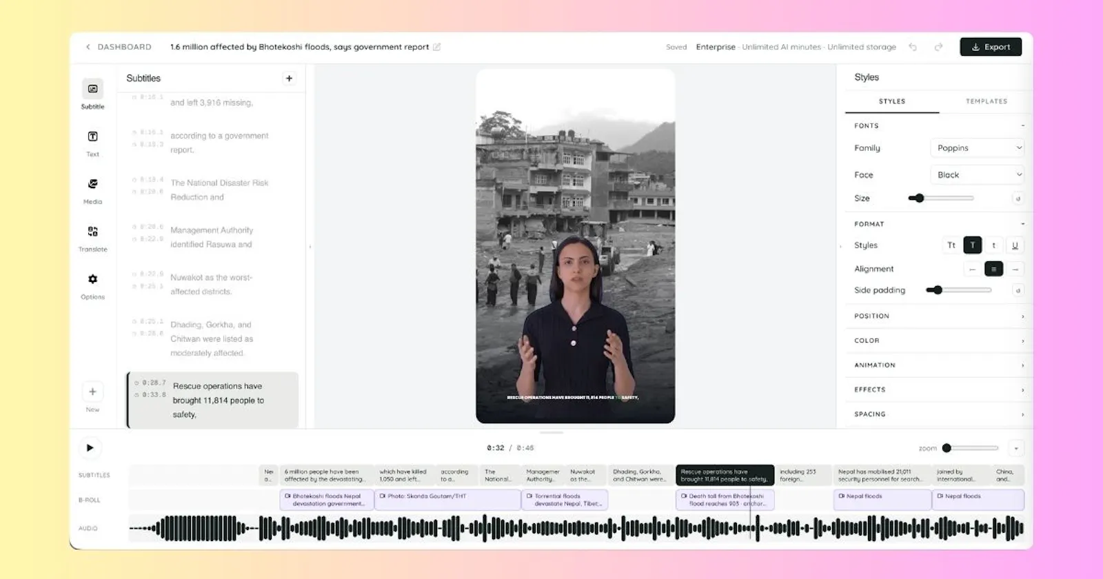This screenshot has width=1103, height=579.
Task: Click the Enterprise plan label
Action: pyautogui.click(x=716, y=47)
